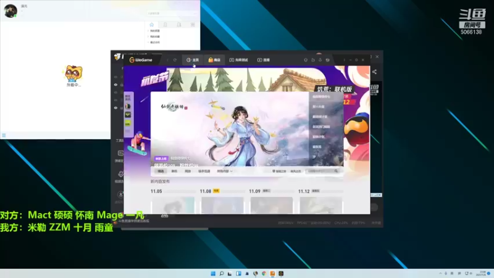494x278 pixels.
Task: Click the WeGame logo
Action: 141,60
